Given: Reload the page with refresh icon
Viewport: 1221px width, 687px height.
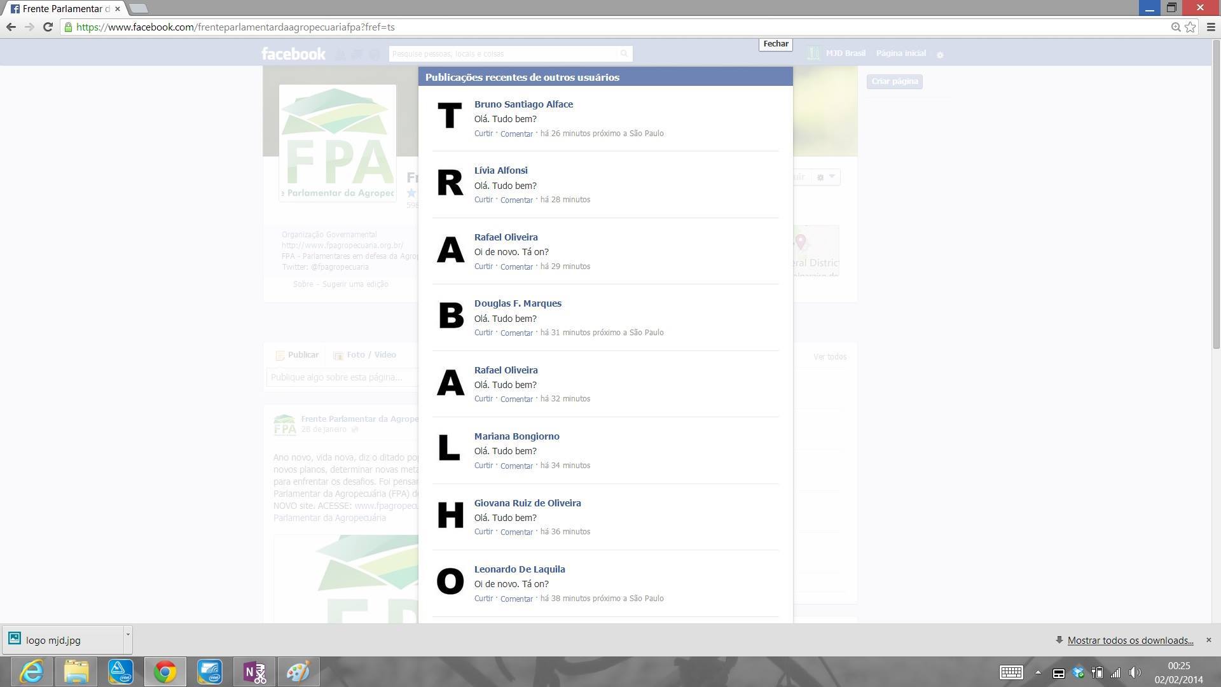Looking at the screenshot, I should 48,27.
